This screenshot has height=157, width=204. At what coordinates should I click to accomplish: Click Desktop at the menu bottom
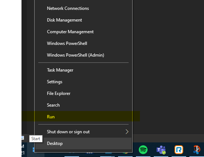tap(83, 143)
